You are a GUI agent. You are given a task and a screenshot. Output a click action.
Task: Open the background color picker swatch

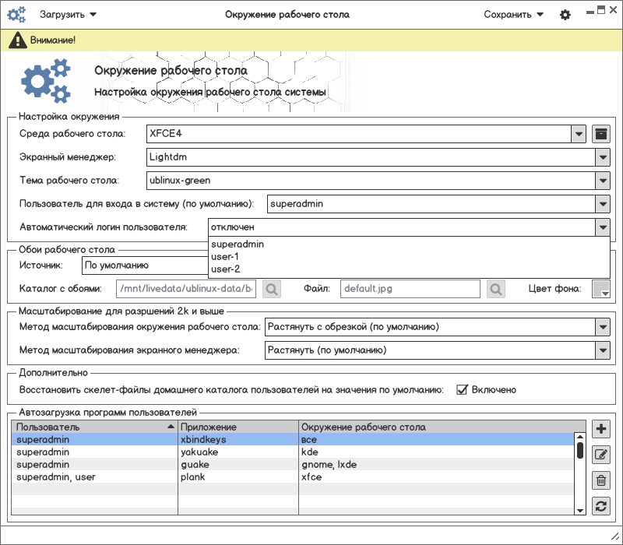pos(600,289)
